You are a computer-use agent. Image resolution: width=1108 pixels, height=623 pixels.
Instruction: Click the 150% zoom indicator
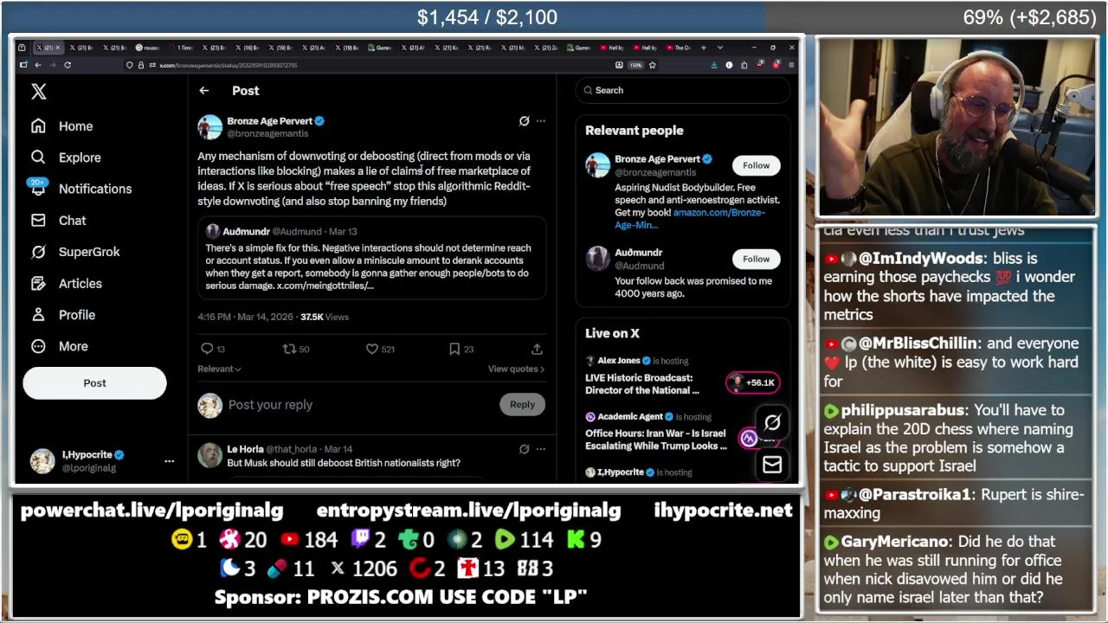point(636,65)
